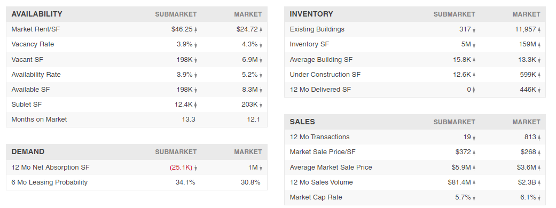556x208 pixels.
Task: Click the up arrow beside 12.6K Under Construction SF
Action: tap(474, 75)
